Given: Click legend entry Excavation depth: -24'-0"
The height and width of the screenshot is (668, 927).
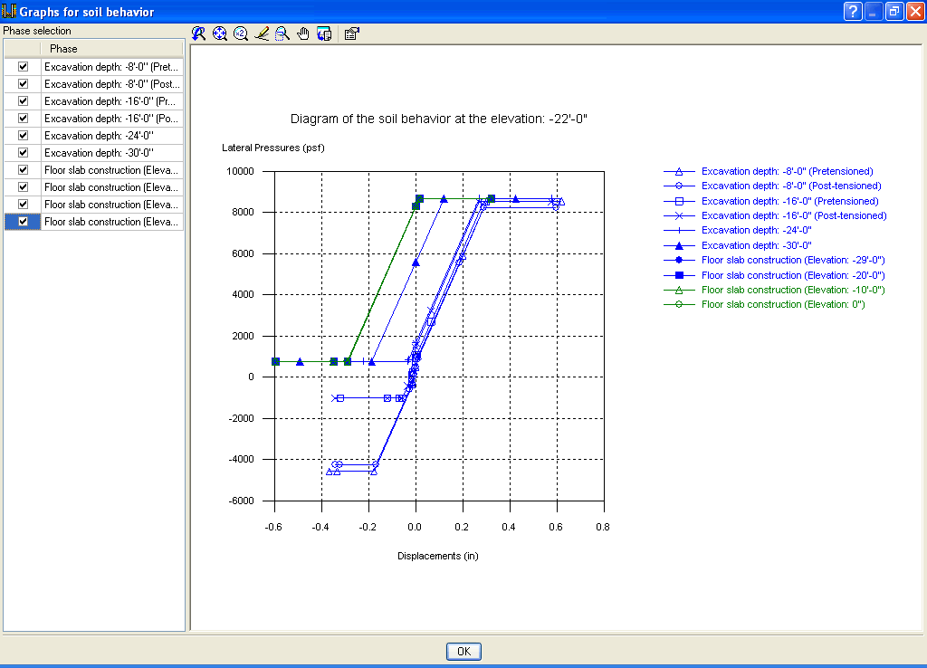Looking at the screenshot, I should click(x=756, y=230).
